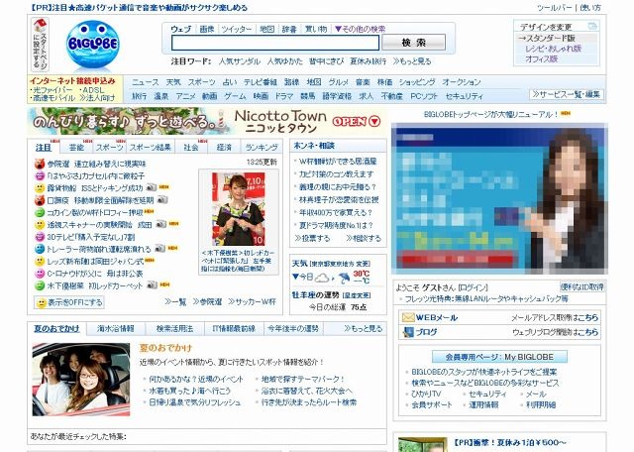Open 人気サンダル trending word
Image resolution: width=634 pixels, height=452 pixels.
240,61
